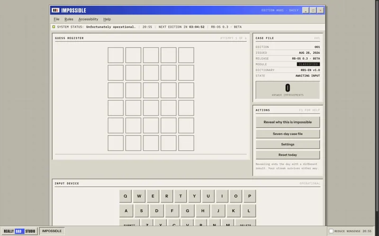Open the Rules menu
Screen dimensions: 379x236
pos(69,19)
